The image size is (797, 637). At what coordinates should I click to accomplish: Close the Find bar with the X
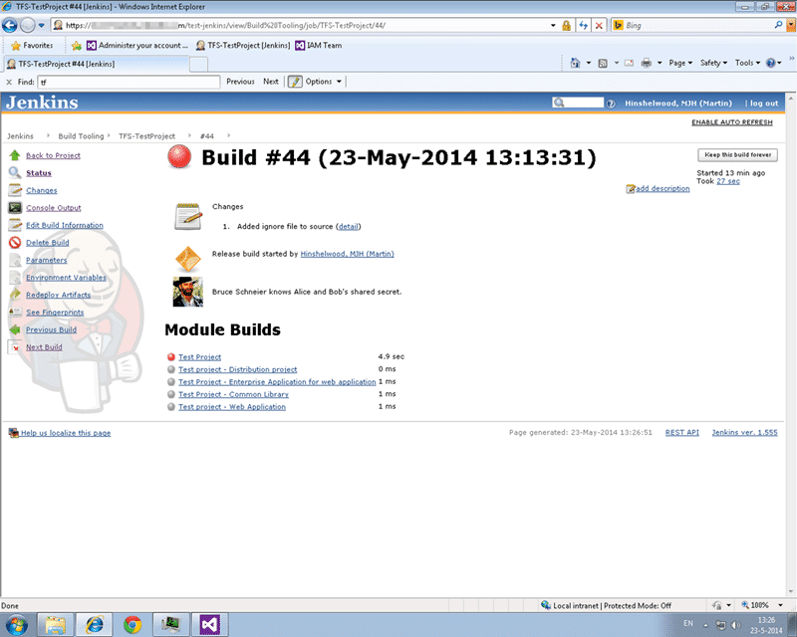coord(9,82)
